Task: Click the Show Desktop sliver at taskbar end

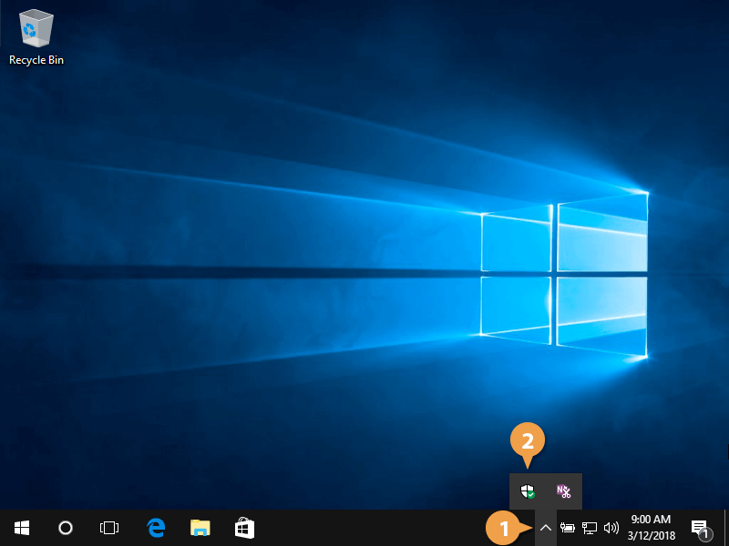Action: 726,527
